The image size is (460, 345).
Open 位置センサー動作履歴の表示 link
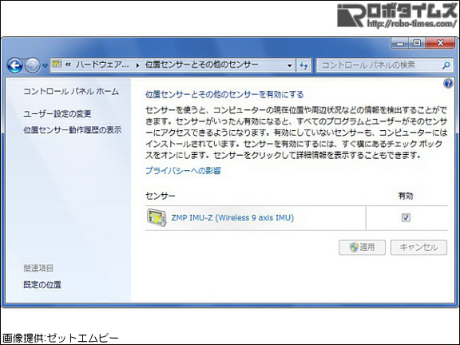coord(72,130)
